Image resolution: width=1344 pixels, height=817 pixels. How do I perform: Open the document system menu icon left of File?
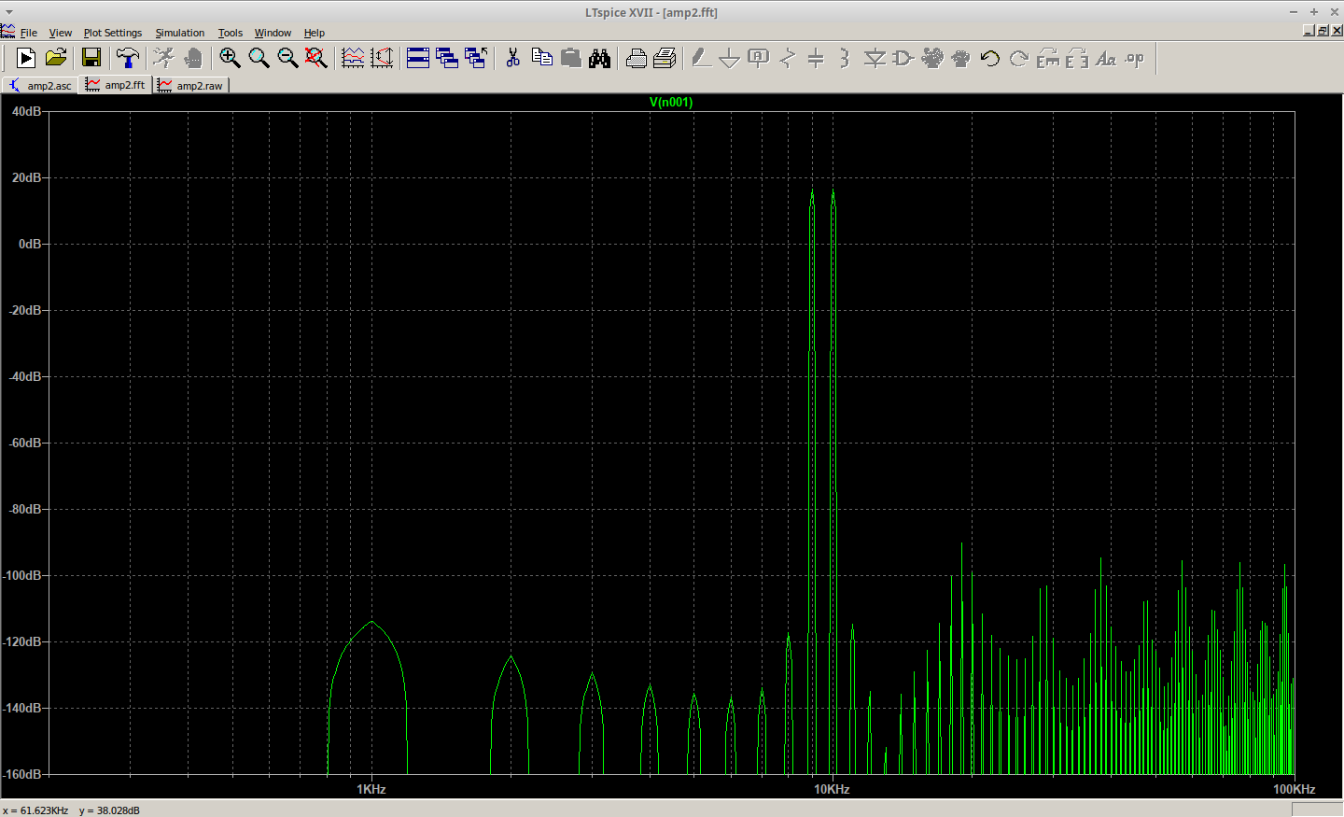coord(7,32)
